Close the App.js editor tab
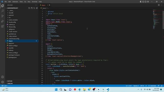 [x=49, y=5]
